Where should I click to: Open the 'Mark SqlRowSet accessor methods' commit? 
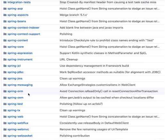[110, 72]
